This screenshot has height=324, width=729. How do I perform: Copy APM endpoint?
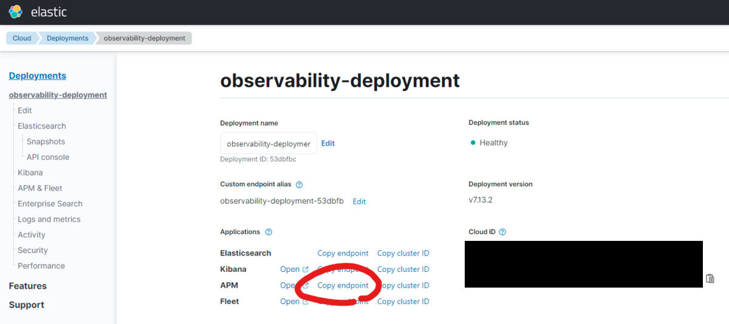click(343, 286)
